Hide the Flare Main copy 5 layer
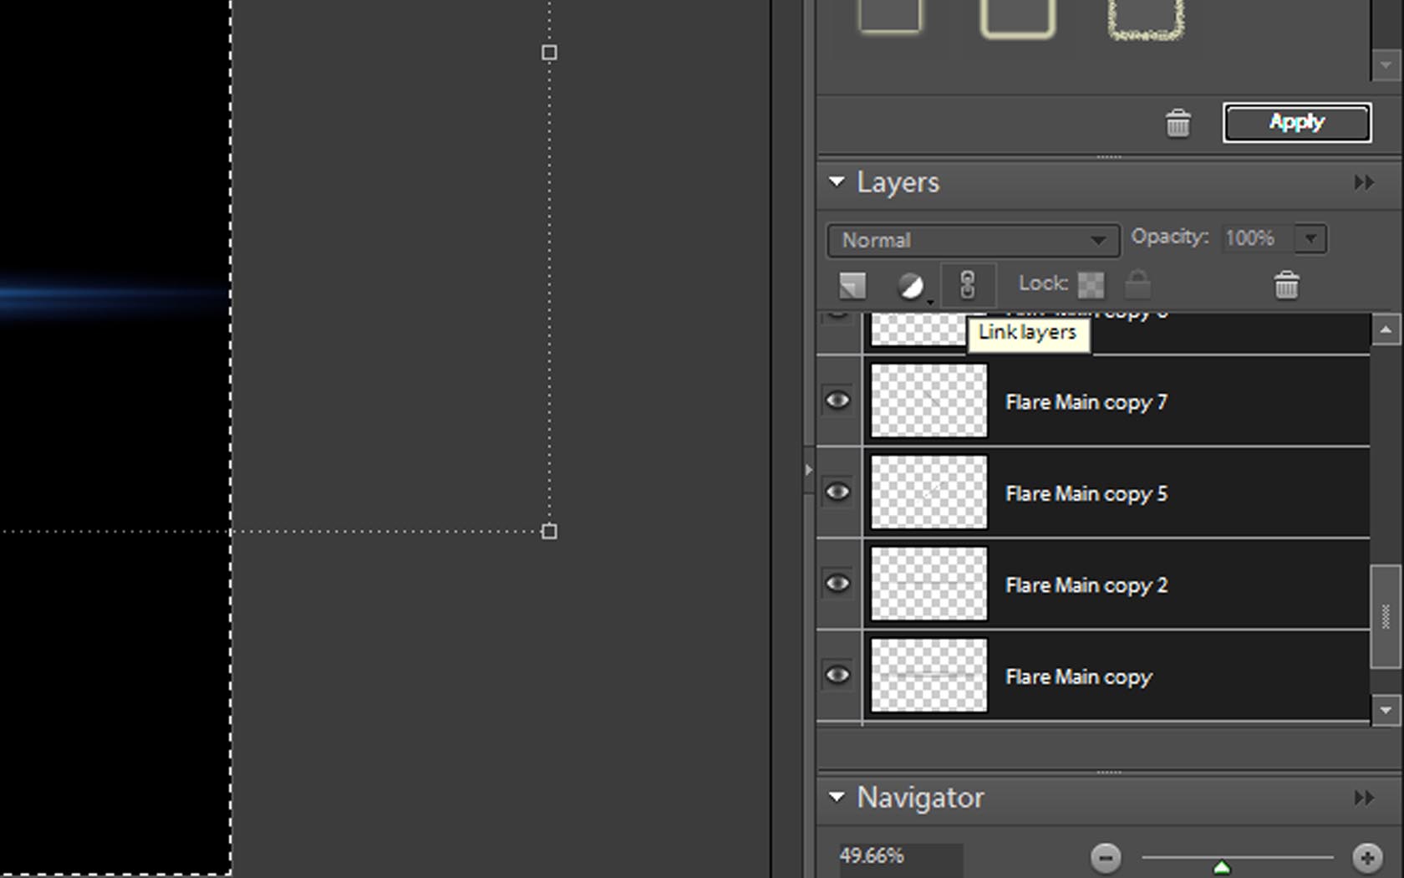Image resolution: width=1404 pixels, height=878 pixels. coord(837,492)
